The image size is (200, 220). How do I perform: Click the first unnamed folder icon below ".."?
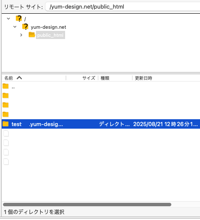pos(6,96)
